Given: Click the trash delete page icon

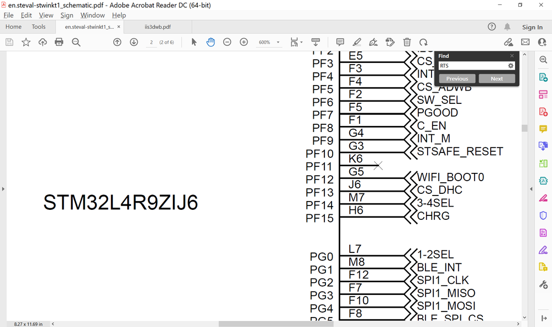Looking at the screenshot, I should [x=407, y=42].
